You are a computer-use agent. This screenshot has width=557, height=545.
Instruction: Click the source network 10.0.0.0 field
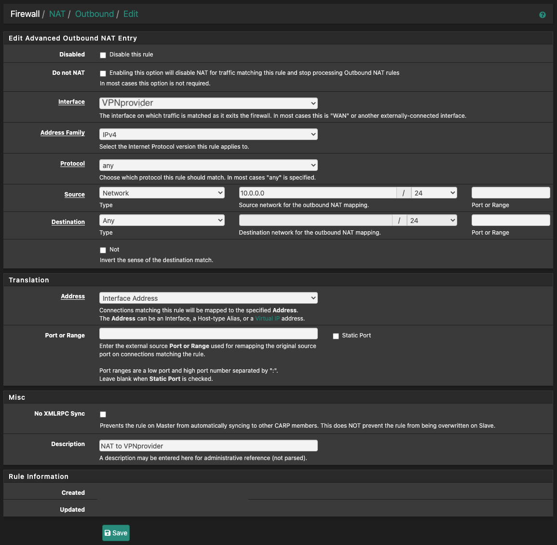coord(317,193)
